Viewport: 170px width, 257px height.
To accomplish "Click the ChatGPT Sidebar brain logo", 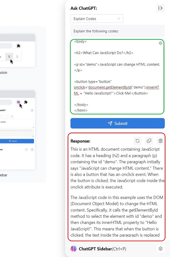I will (74, 249).
